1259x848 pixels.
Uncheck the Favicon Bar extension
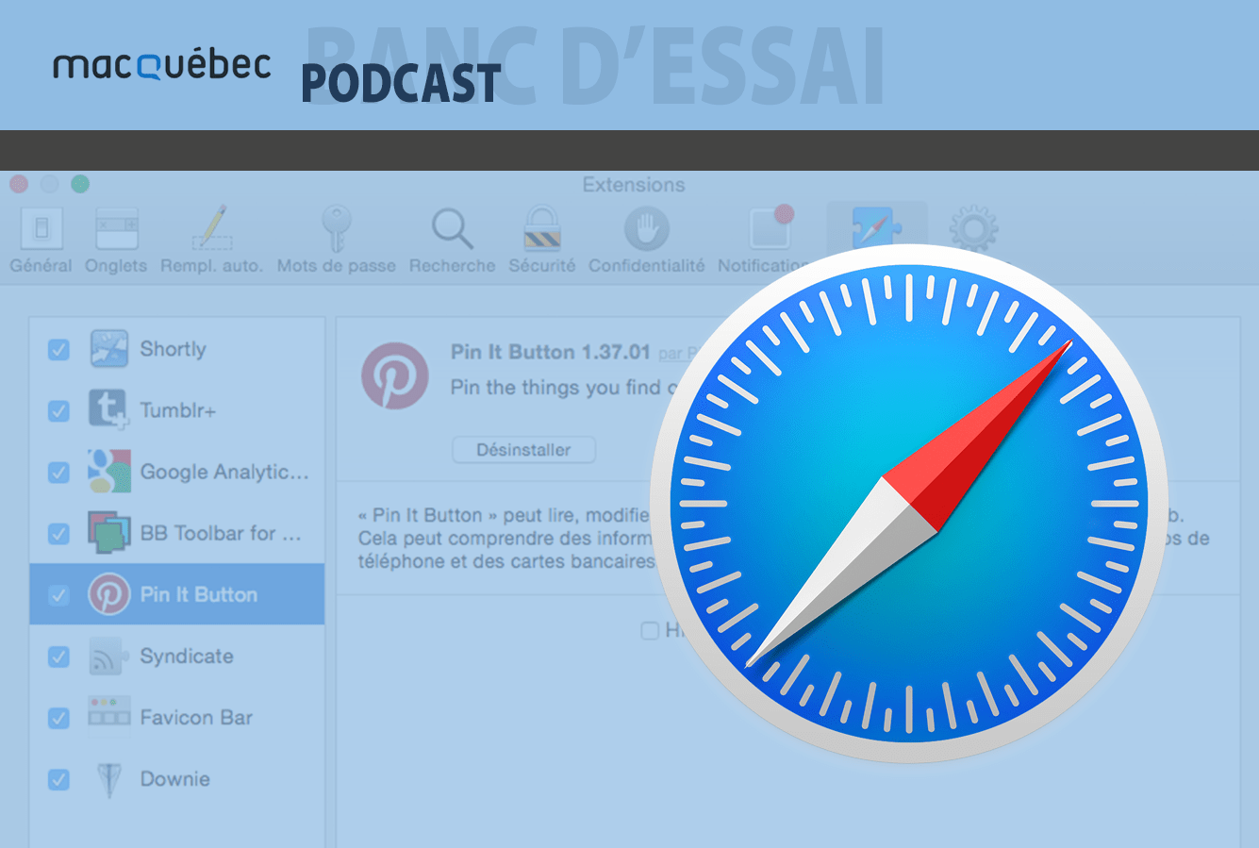58,718
